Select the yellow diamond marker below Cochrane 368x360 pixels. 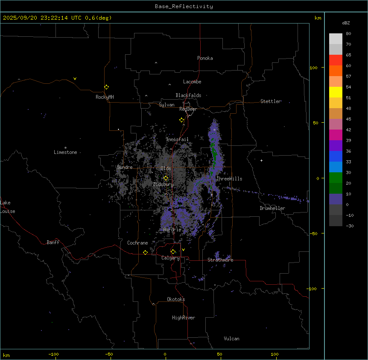point(145,252)
